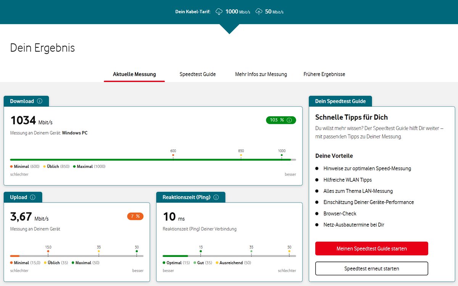Screen dimensions: 458x286
Task: Switch to the Speedtest Guide tab
Action: pyautogui.click(x=198, y=74)
